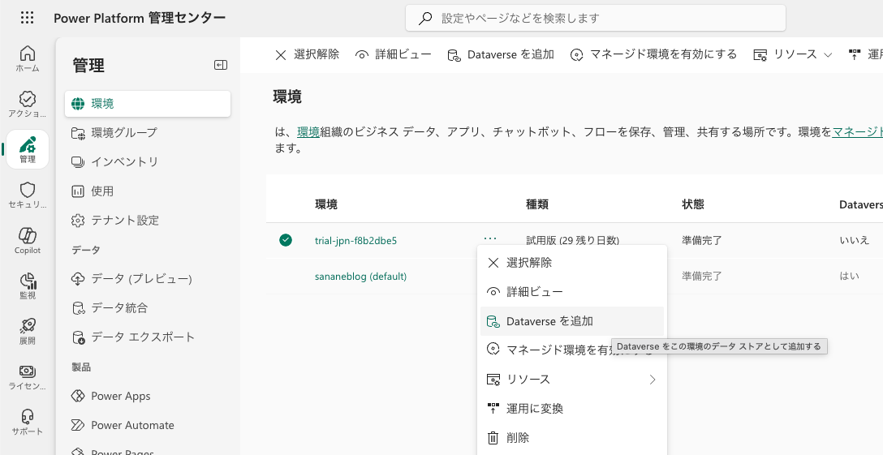Expand リソース submenu in the context menu
The image size is (883, 455).
click(572, 379)
